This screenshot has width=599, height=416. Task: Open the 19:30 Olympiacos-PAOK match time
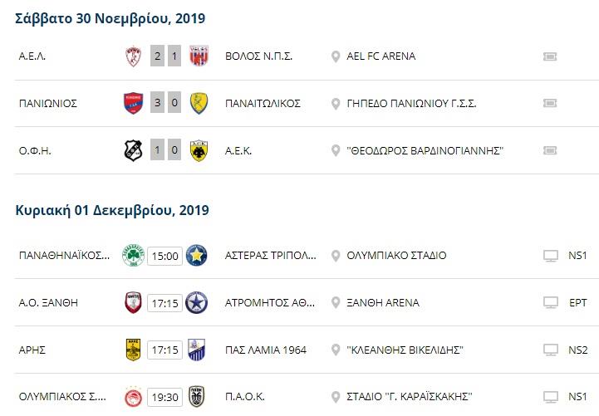click(165, 397)
